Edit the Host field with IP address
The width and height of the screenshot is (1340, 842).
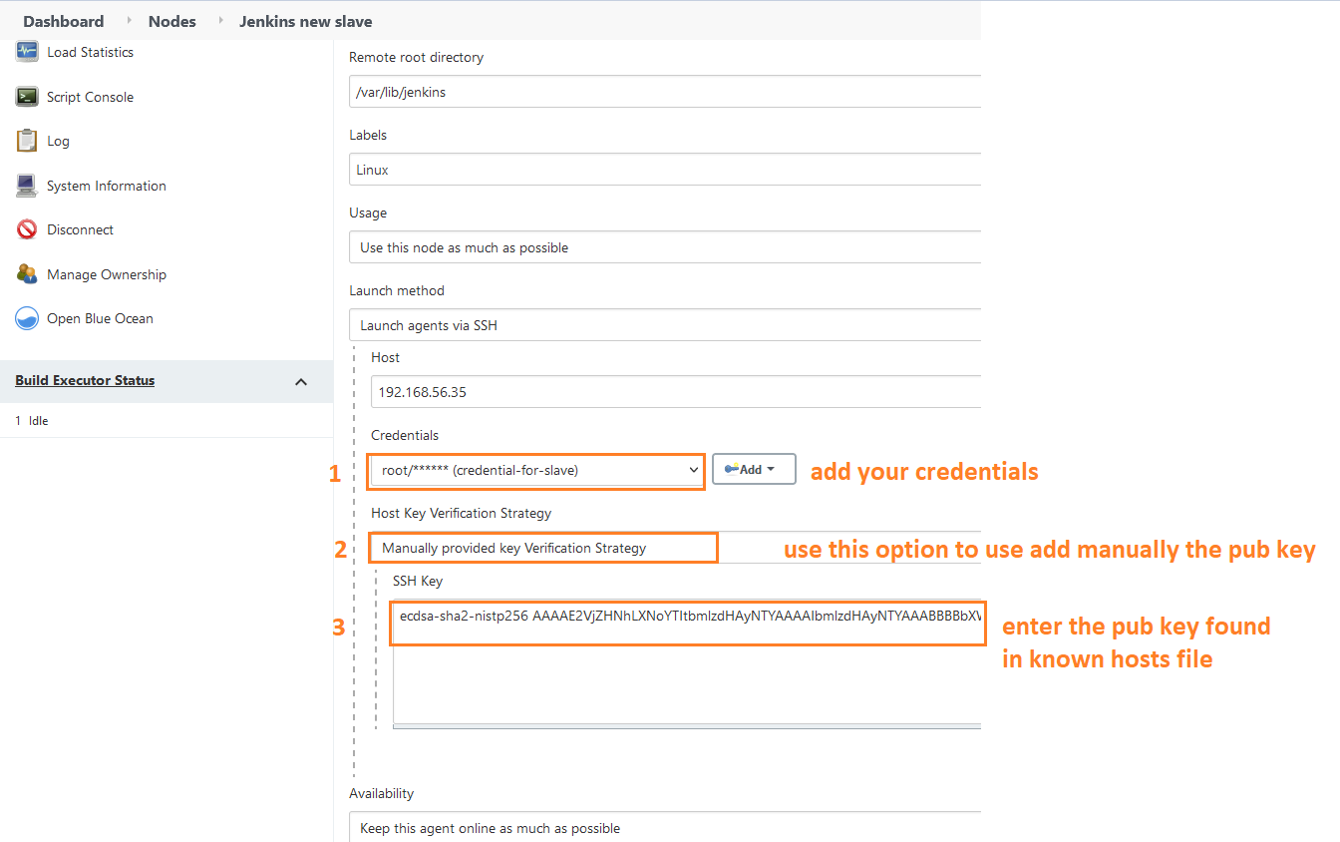point(676,392)
